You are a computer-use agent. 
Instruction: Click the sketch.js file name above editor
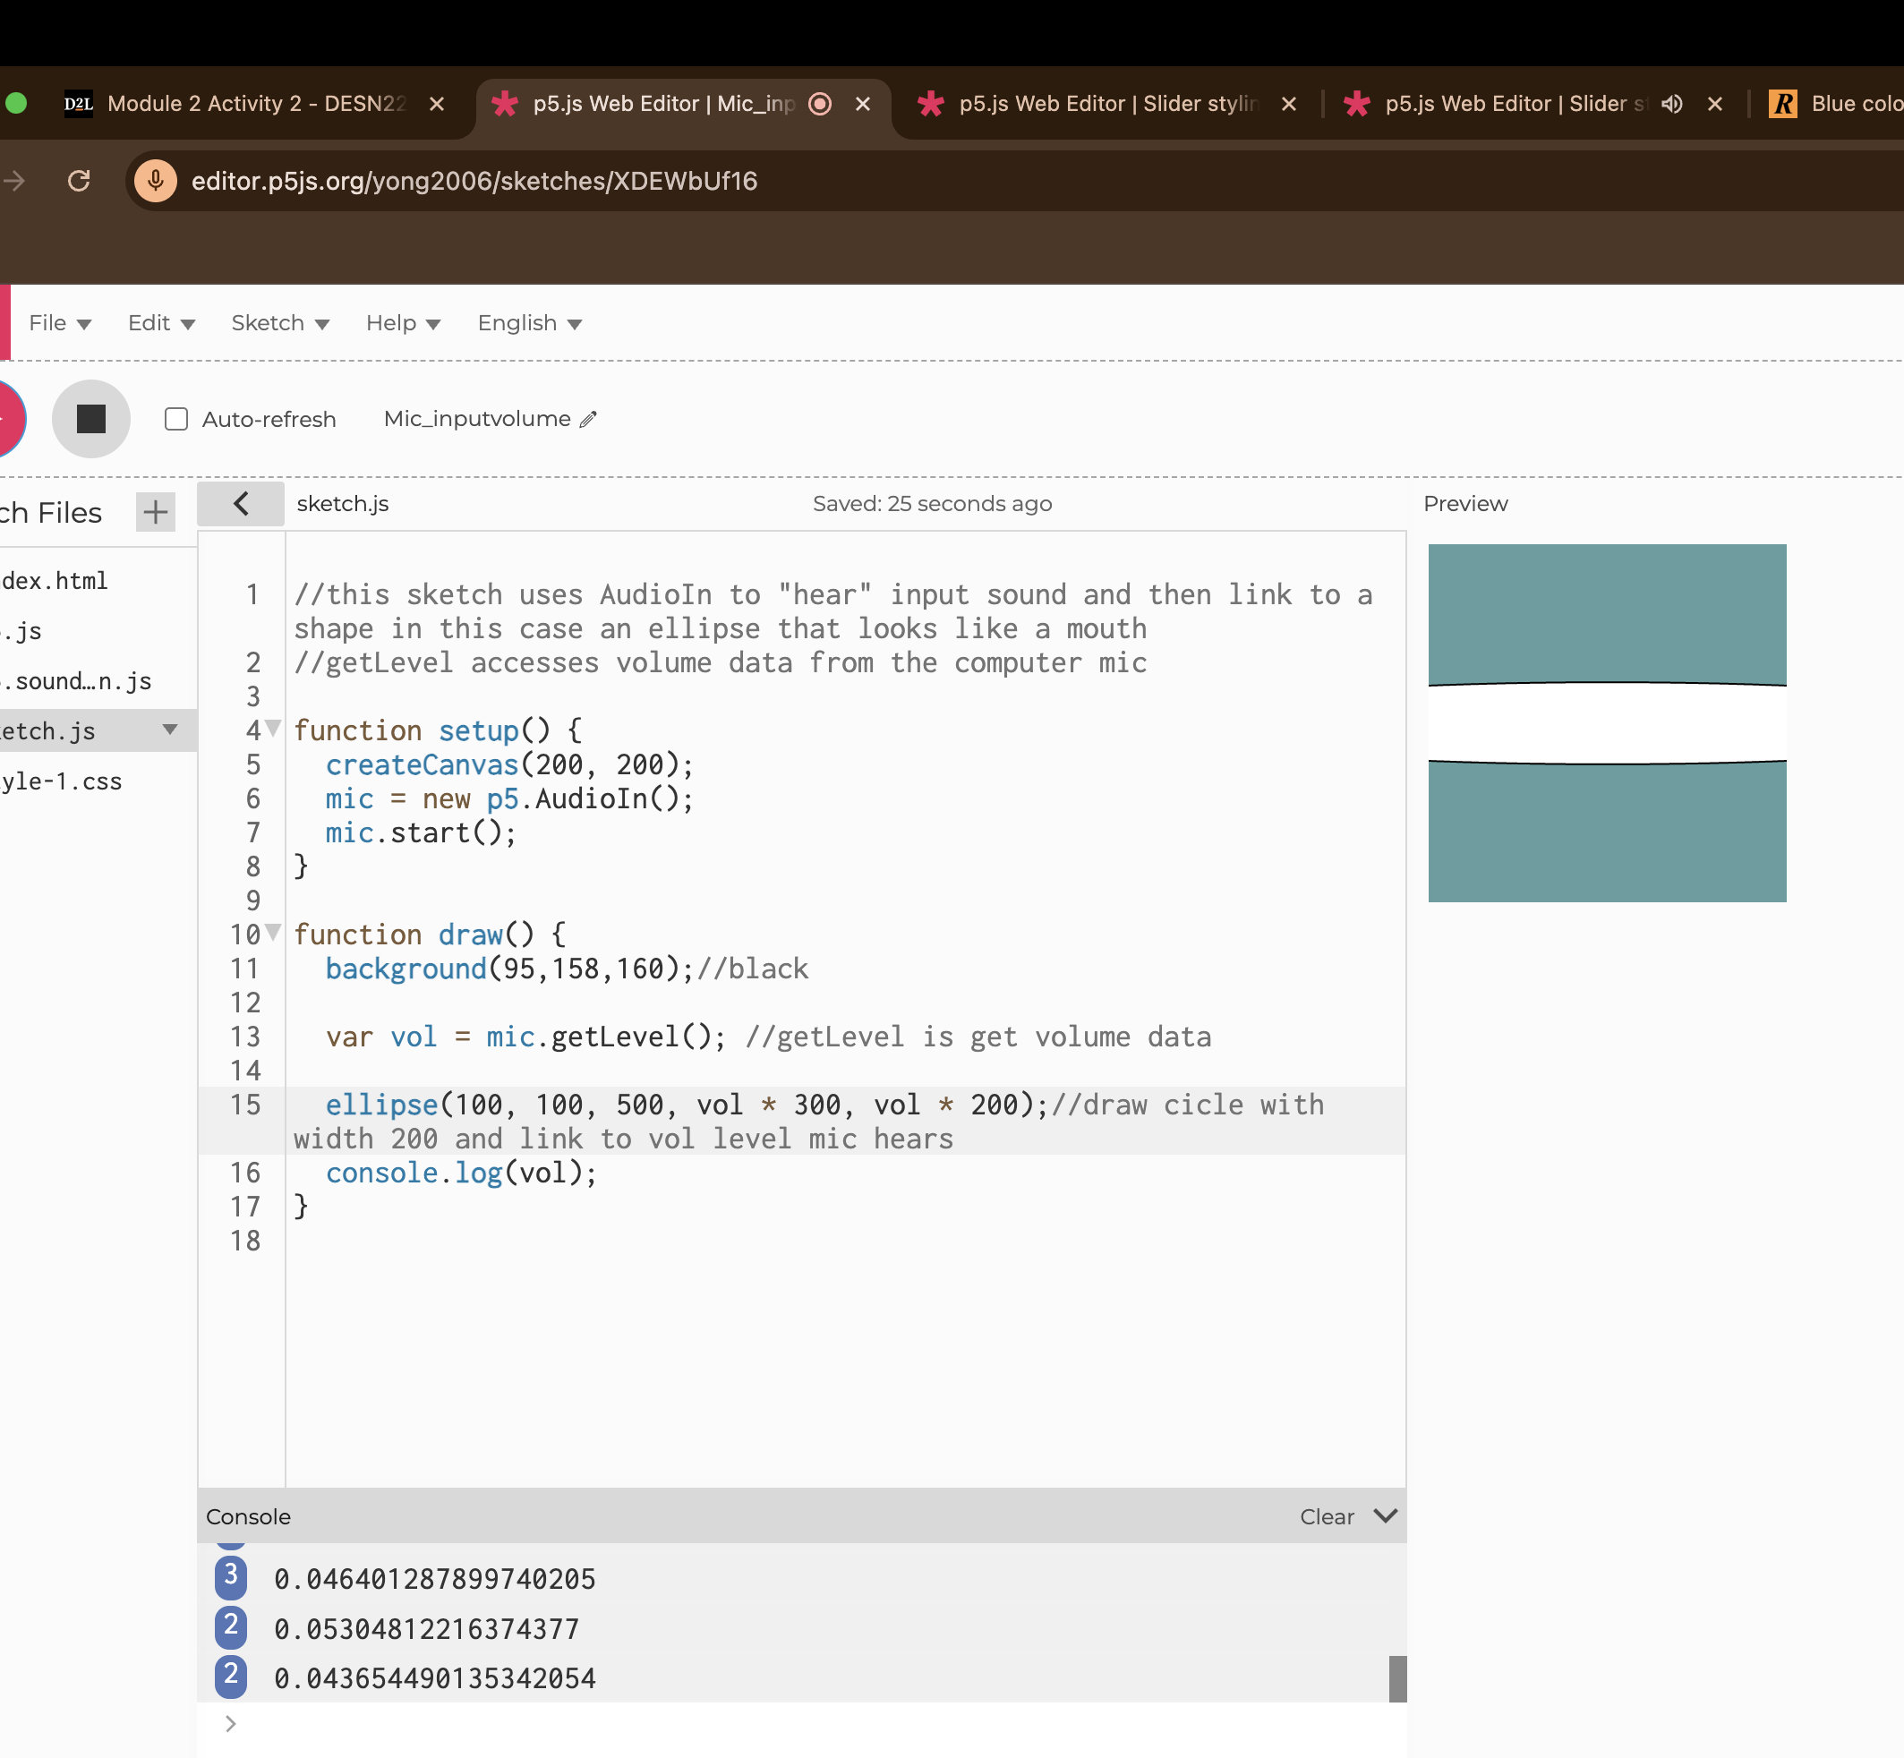(x=343, y=504)
